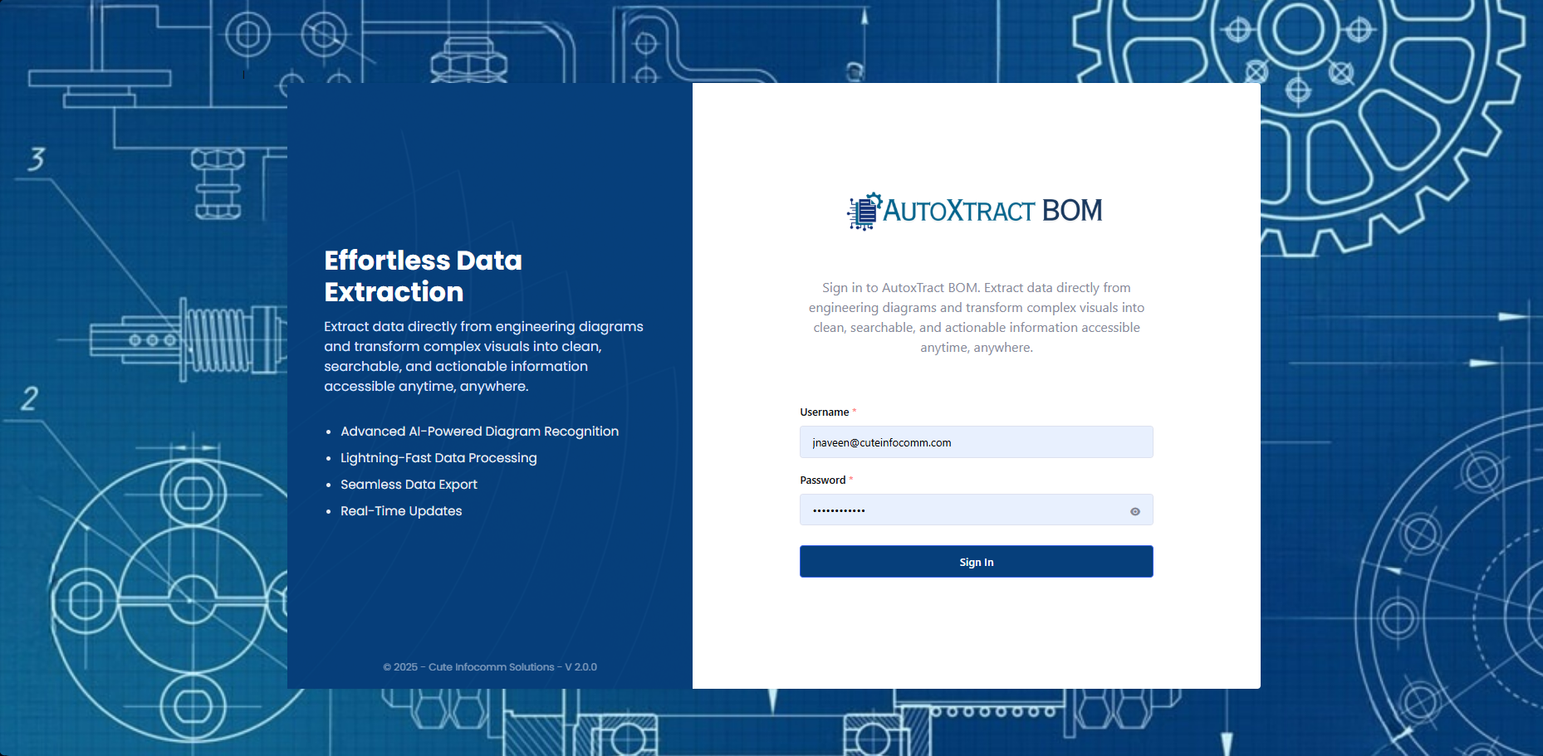1543x756 pixels.
Task: Select the Advanced AI-Powered Diagram Recognition bullet
Action: click(479, 432)
